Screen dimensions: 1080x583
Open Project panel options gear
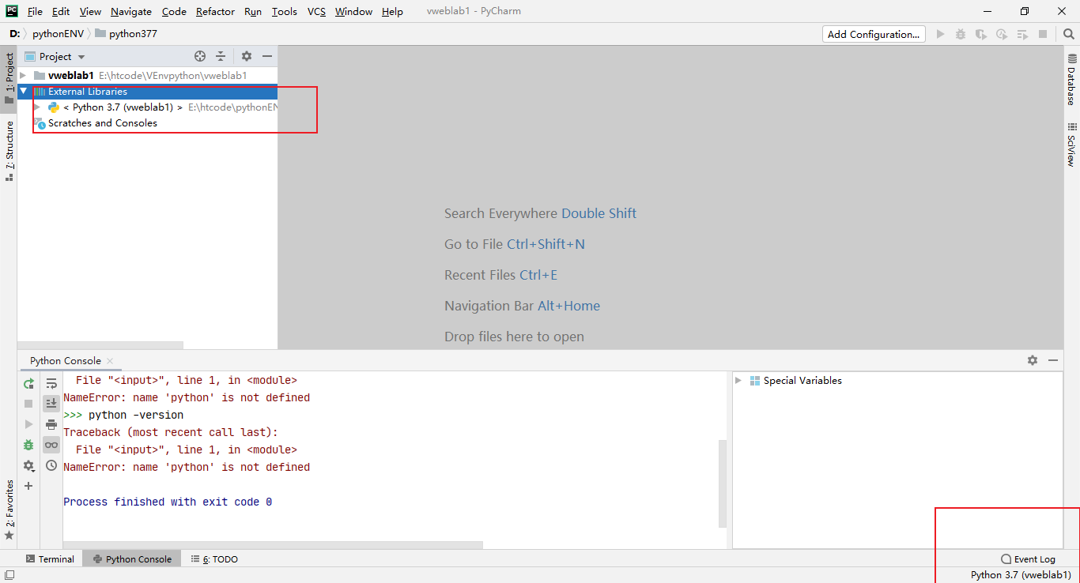coord(247,56)
